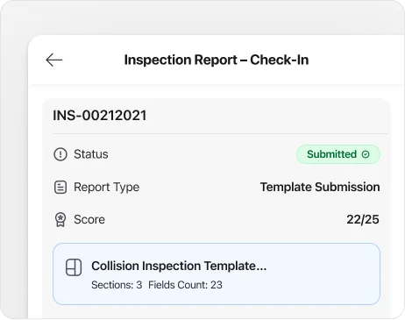Viewport: 405px width, 320px height.
Task: Click the Score award ribbon icon
Action: (60, 219)
